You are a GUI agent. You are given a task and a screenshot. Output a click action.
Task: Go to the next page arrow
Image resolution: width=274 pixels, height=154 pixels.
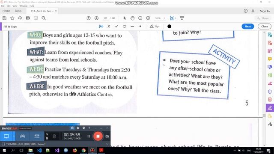[96, 18]
